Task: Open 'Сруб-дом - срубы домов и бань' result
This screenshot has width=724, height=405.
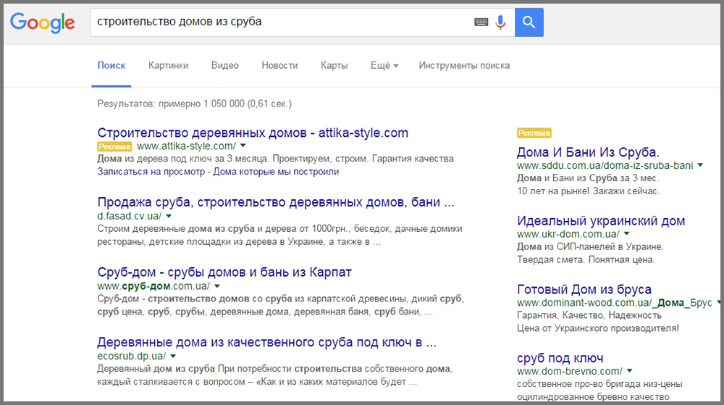Action: (224, 272)
